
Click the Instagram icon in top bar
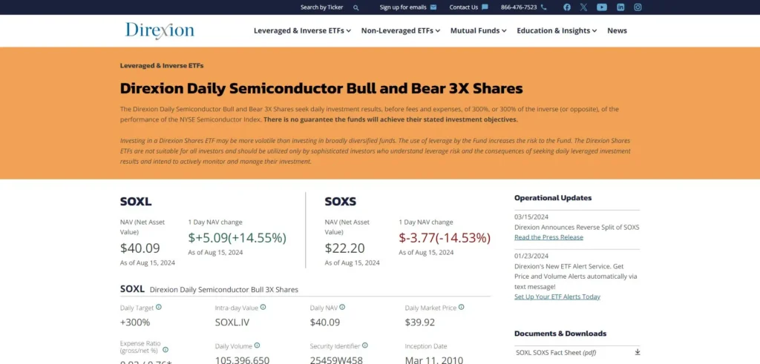pos(638,7)
